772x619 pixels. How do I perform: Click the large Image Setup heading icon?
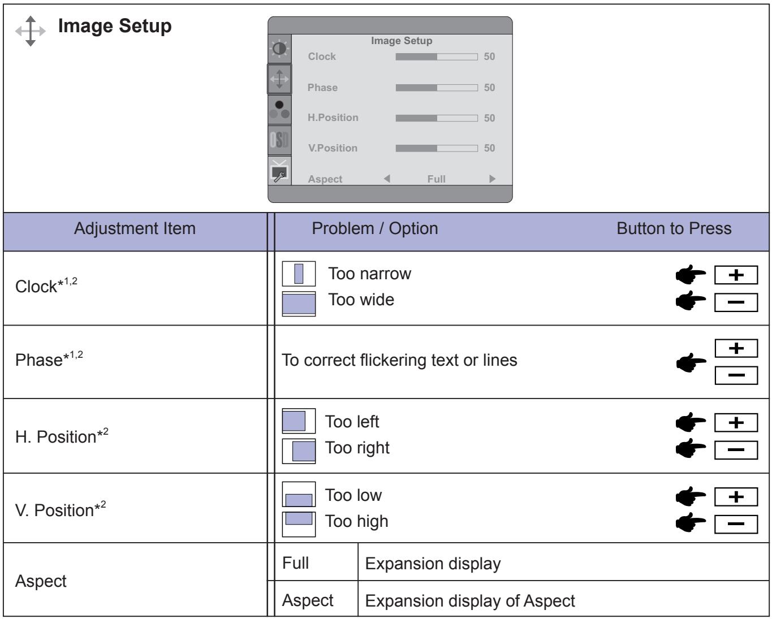tap(35, 28)
